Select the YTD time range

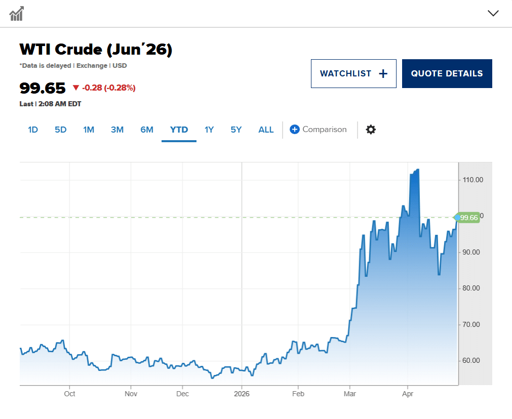178,130
